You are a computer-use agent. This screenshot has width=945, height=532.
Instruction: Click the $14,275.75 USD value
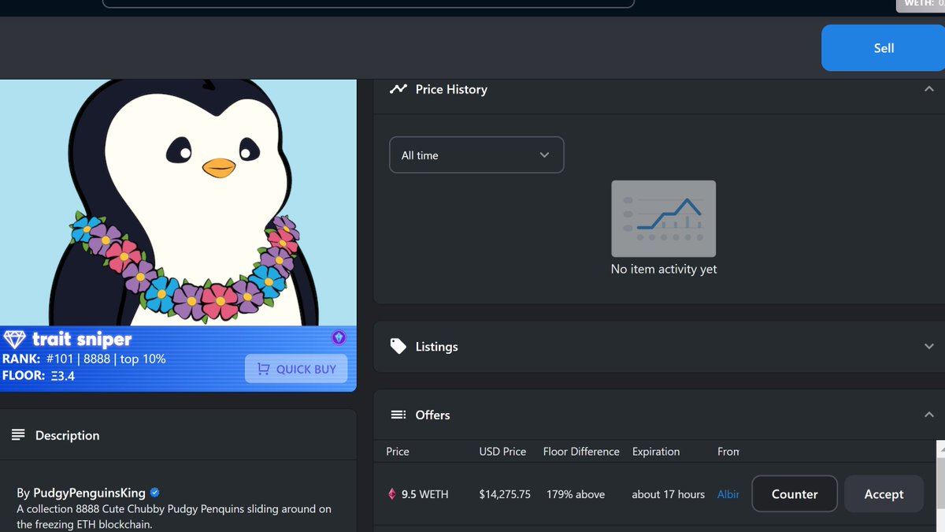(x=505, y=494)
